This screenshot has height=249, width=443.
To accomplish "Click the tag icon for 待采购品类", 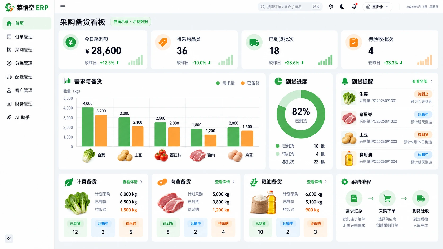I will [x=163, y=42].
